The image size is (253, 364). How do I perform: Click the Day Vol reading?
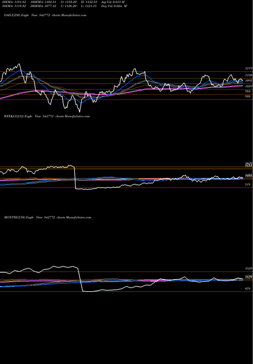click(x=114, y=6)
